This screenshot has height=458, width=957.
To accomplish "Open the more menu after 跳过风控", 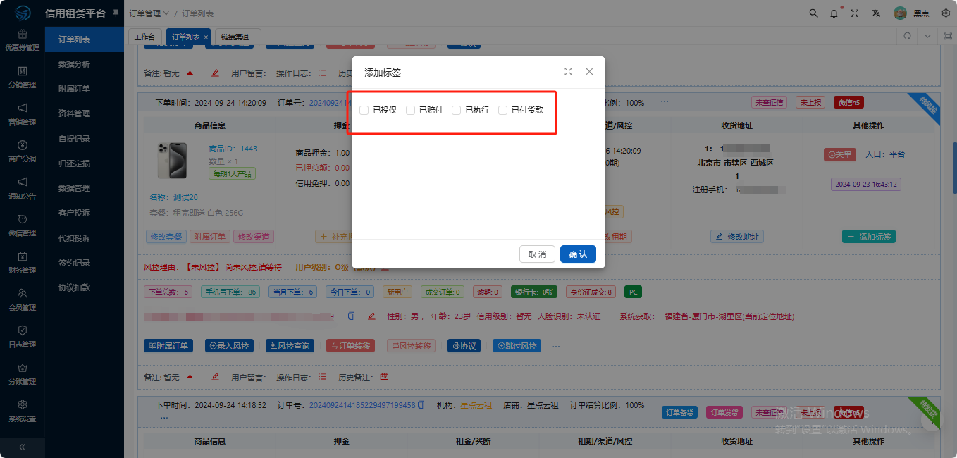I will tap(556, 346).
